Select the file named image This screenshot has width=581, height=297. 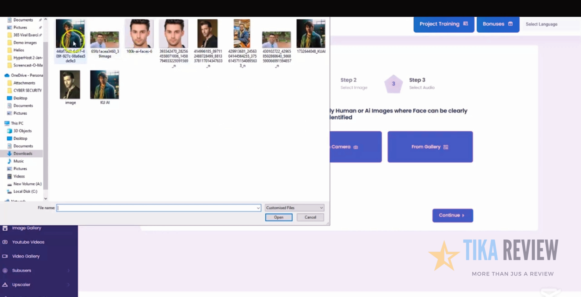(70, 87)
